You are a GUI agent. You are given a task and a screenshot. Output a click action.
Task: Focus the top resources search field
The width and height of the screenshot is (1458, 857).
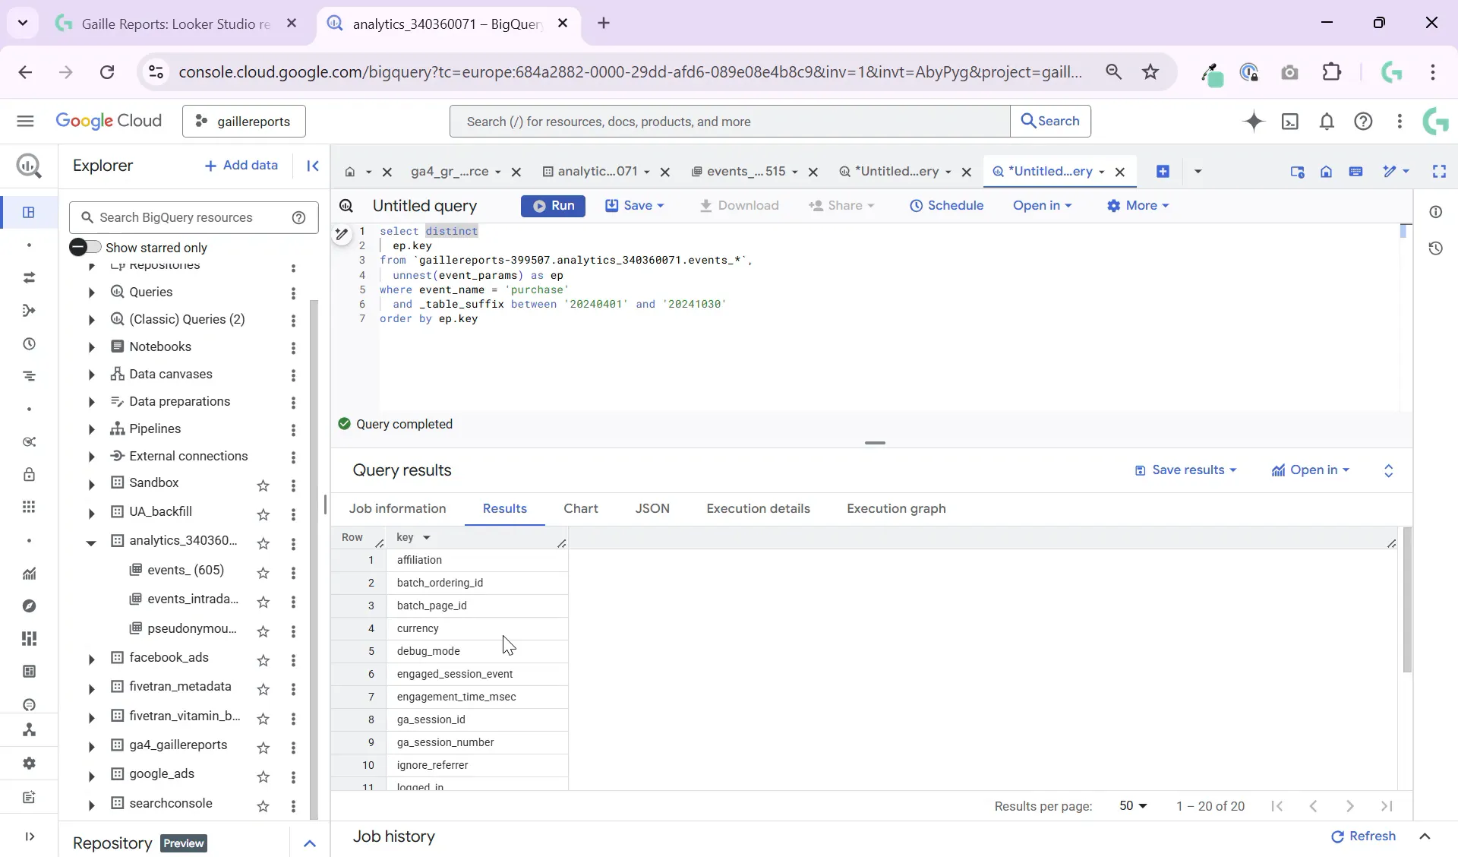(x=730, y=122)
